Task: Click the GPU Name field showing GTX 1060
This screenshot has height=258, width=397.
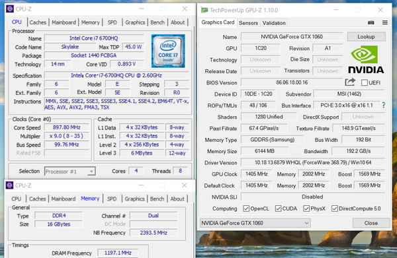Action: [292, 37]
